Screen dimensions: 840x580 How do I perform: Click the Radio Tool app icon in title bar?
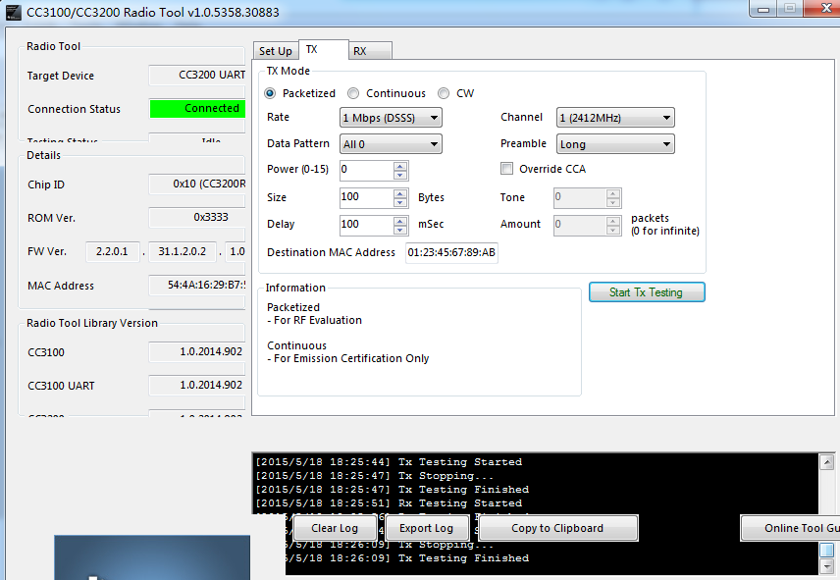[x=13, y=13]
